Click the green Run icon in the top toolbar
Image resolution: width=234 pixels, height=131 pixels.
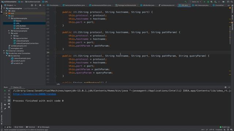204,2
